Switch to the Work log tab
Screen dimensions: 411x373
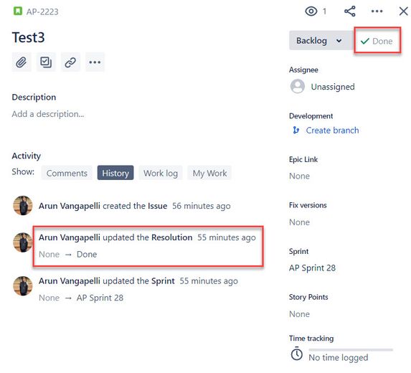pyautogui.click(x=161, y=173)
